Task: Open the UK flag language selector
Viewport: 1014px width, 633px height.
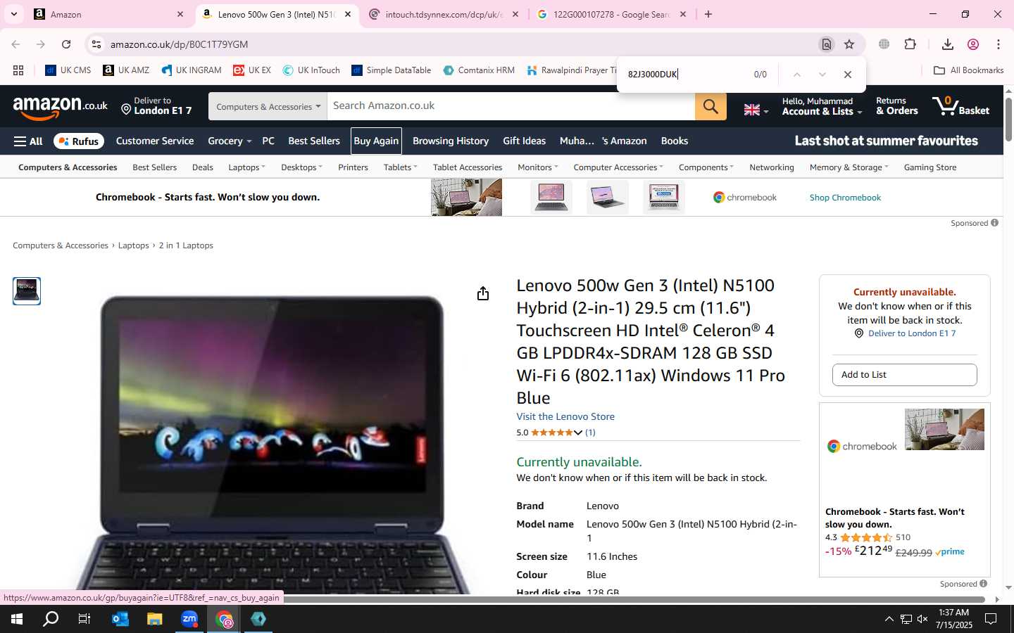Action: tap(756, 110)
